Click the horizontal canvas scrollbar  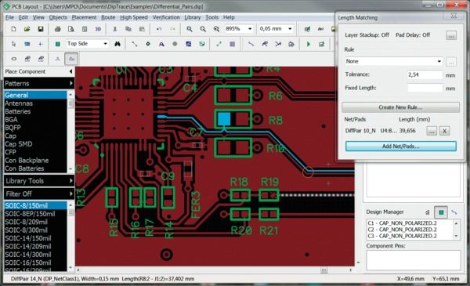pyautogui.click(x=215, y=270)
